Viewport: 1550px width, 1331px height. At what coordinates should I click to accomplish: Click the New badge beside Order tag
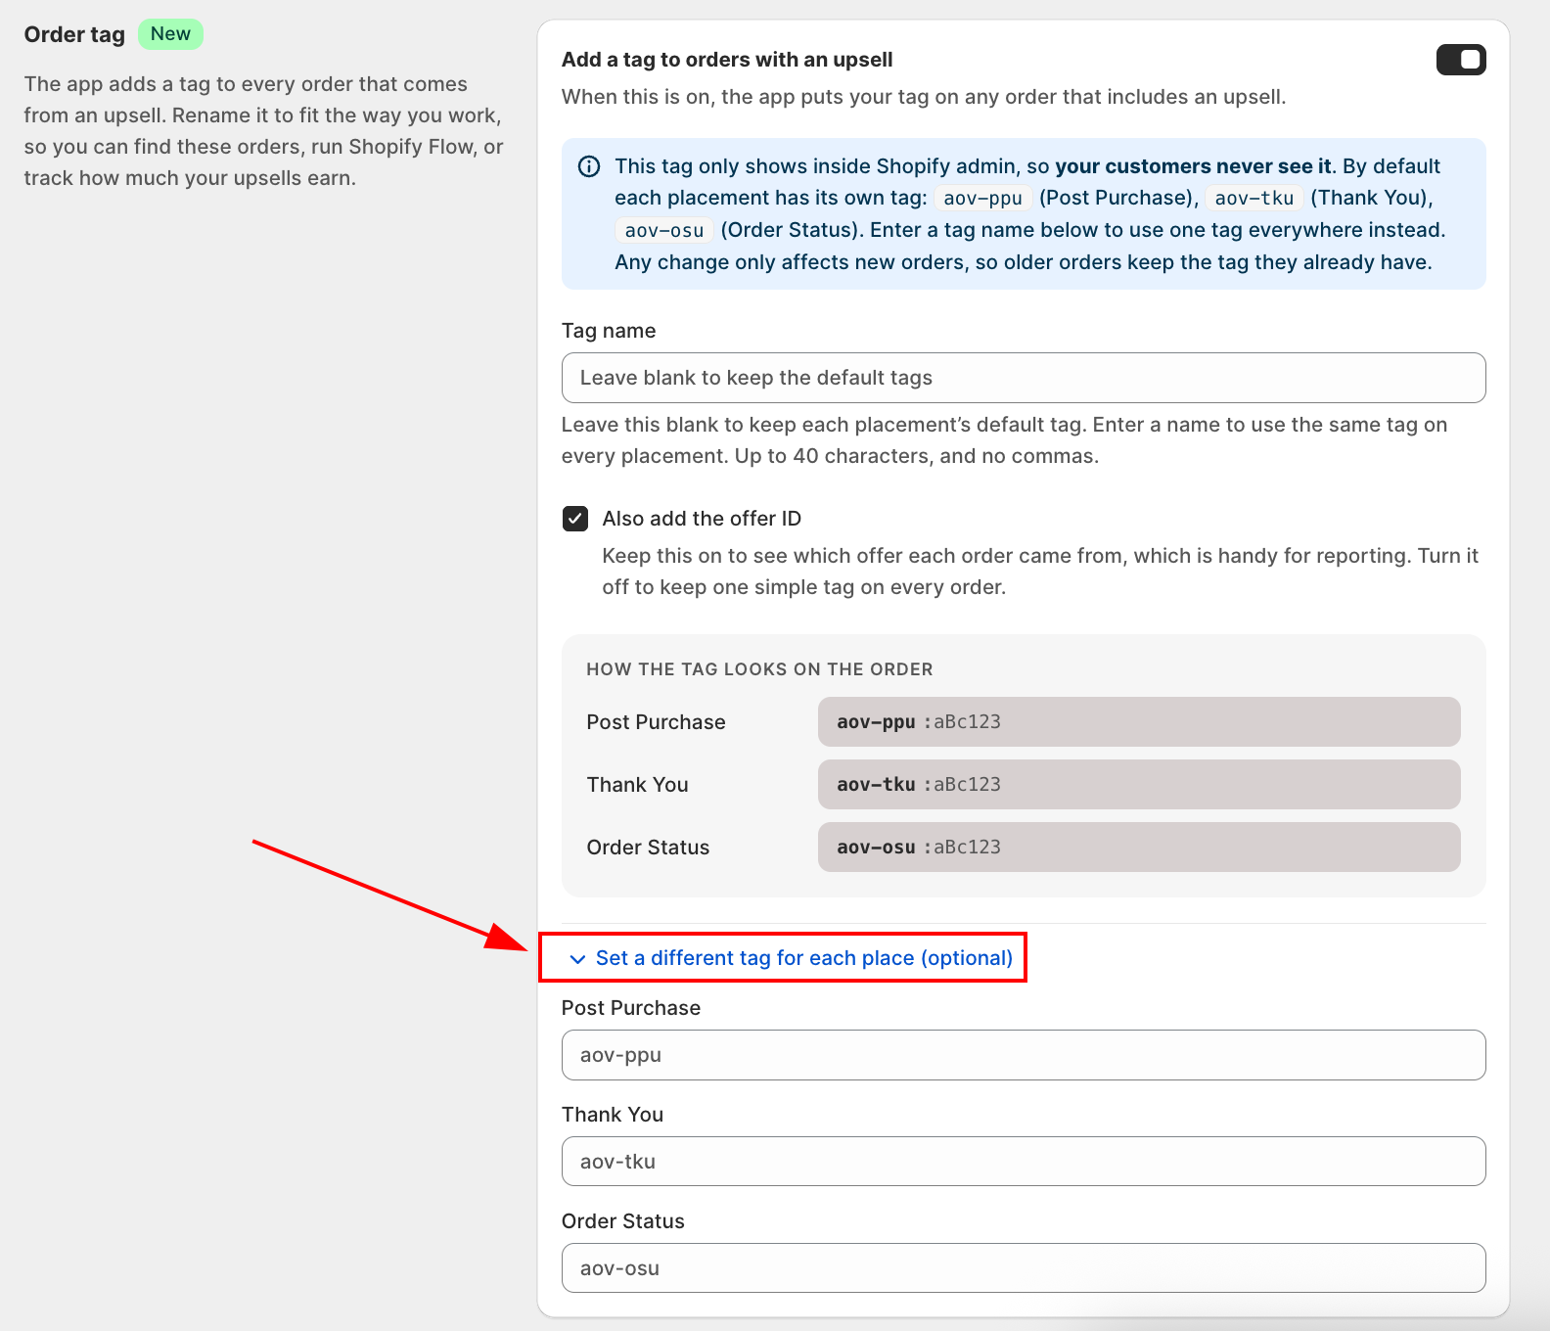(x=170, y=34)
